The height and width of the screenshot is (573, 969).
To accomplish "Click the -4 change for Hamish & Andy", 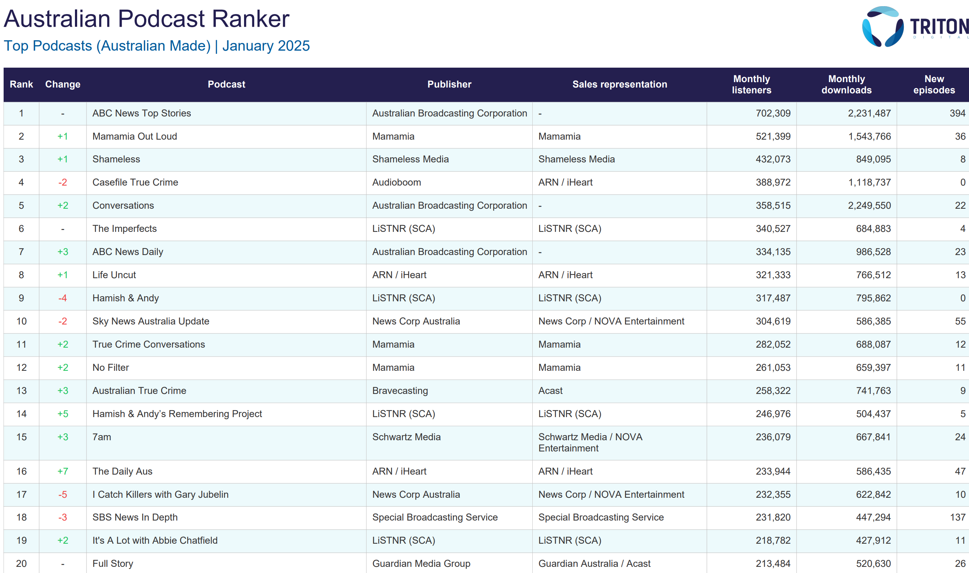I will pyautogui.click(x=63, y=298).
